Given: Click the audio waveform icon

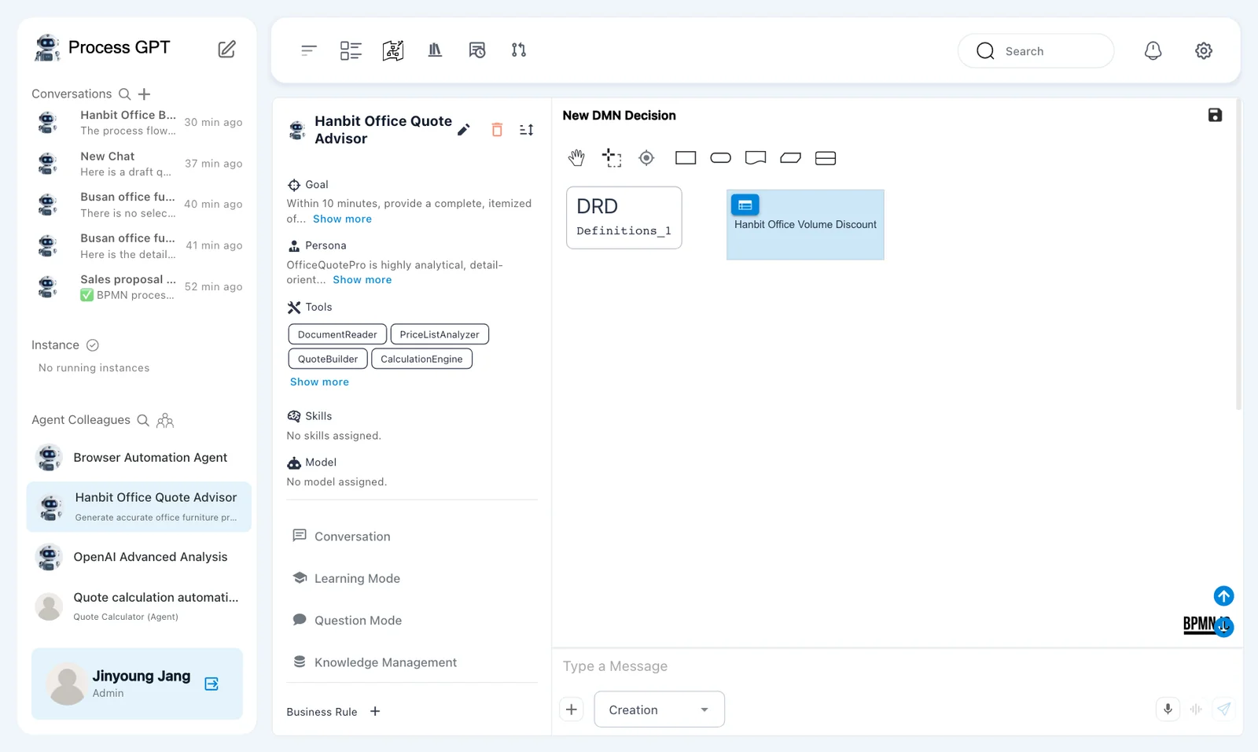Looking at the screenshot, I should [1196, 709].
